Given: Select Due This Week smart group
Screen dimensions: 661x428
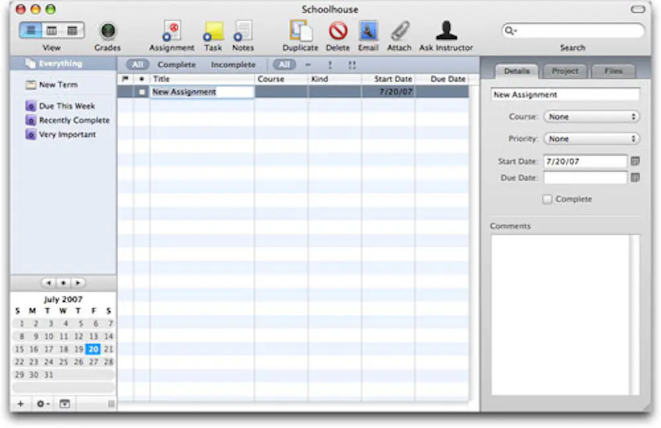Looking at the screenshot, I should 66,106.
